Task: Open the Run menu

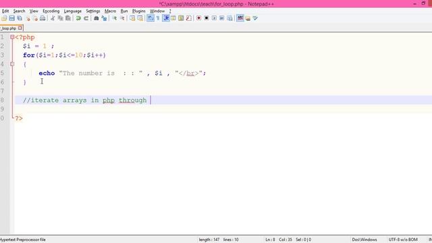Action: 124,11
